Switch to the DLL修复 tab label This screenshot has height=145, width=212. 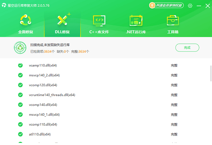coord(62,32)
